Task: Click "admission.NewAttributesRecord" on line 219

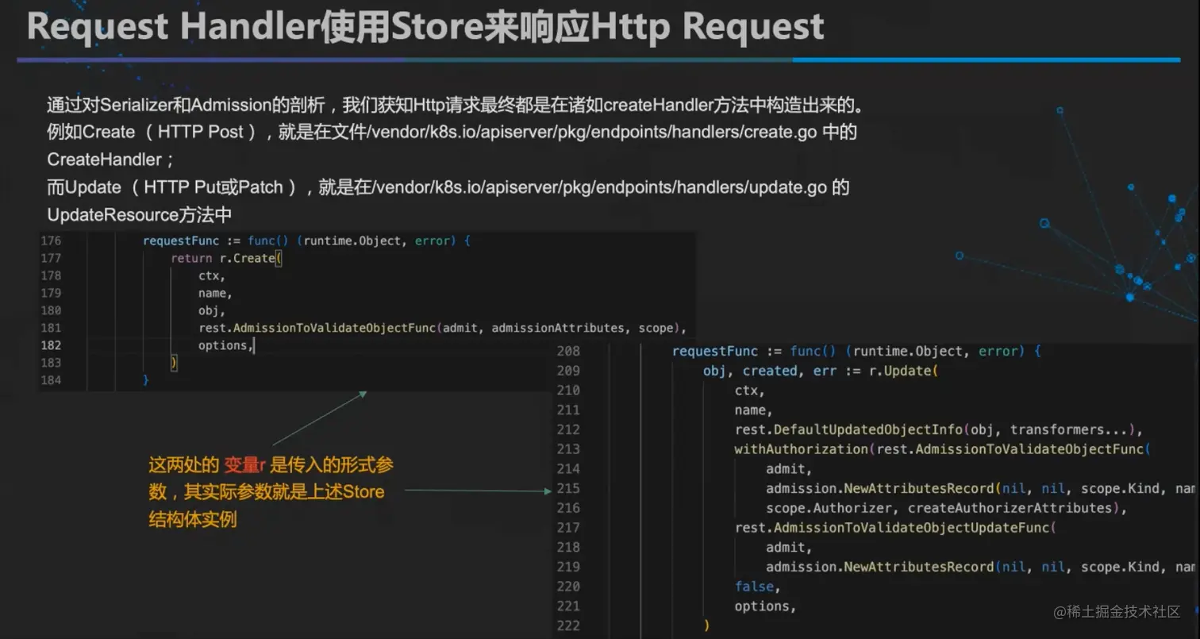Action: click(x=880, y=567)
